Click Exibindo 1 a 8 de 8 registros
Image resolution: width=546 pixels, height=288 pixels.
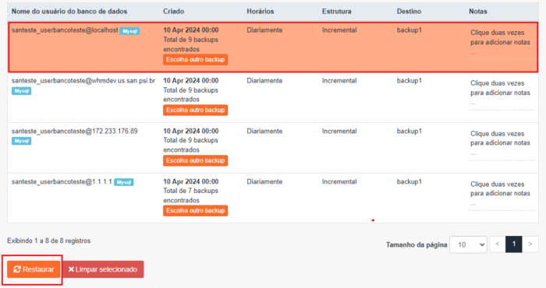48,241
